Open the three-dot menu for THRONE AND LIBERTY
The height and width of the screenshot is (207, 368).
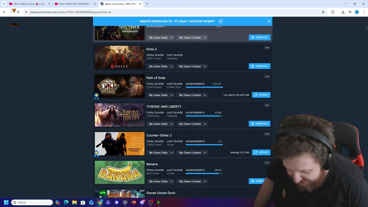click(x=267, y=105)
